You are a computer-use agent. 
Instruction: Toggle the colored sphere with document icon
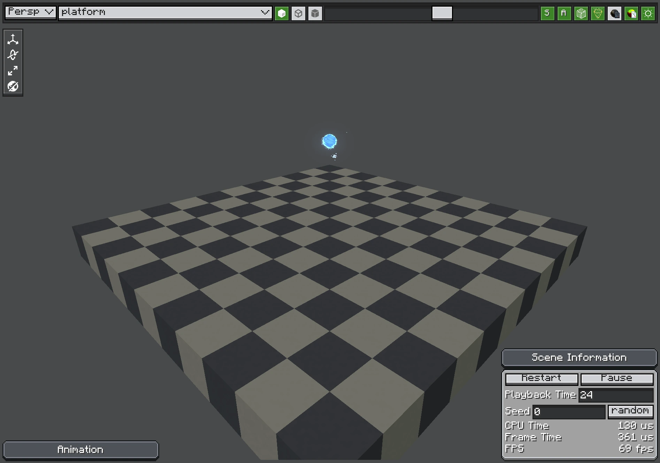tap(631, 14)
